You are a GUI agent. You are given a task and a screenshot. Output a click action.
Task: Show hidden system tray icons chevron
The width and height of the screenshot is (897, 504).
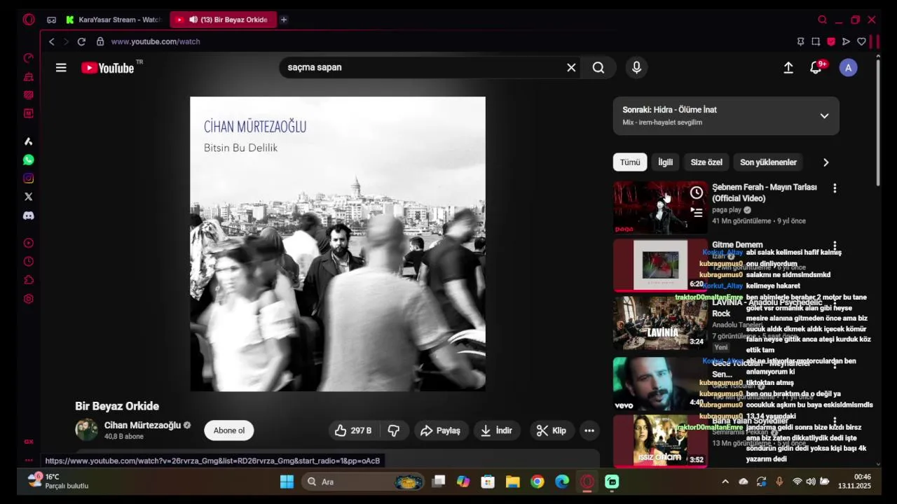pyautogui.click(x=725, y=482)
